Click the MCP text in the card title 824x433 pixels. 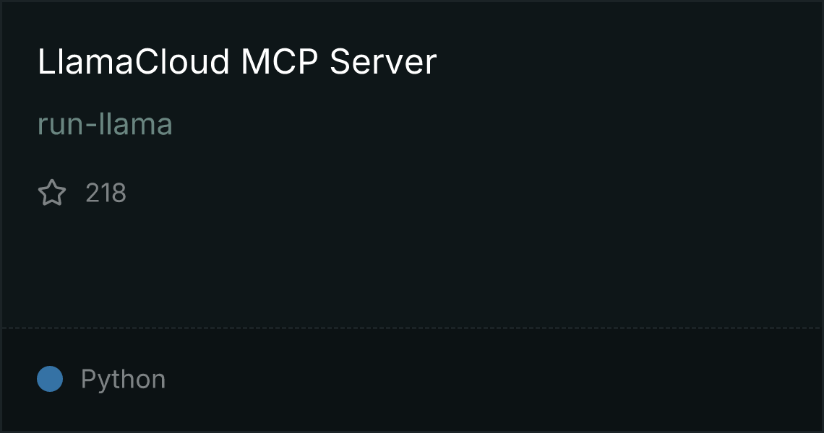click(x=280, y=61)
